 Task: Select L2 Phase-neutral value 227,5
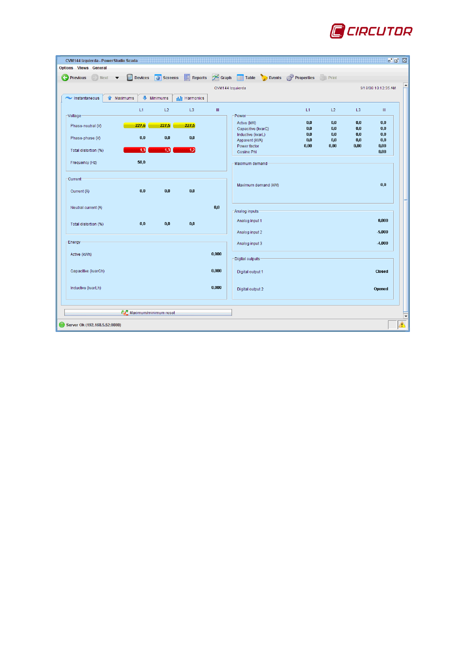tap(159, 125)
